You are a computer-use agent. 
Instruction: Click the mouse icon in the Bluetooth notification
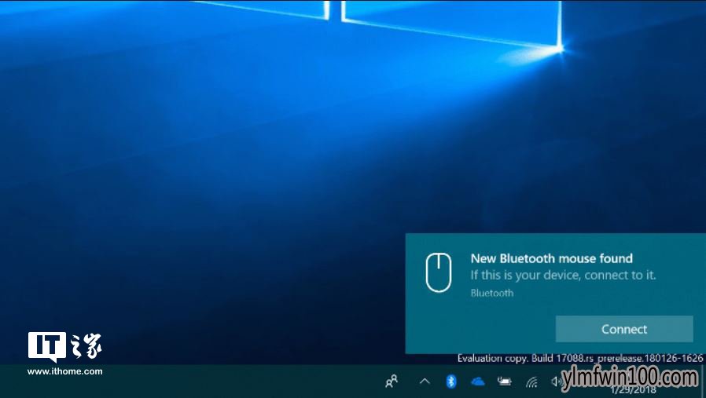pyautogui.click(x=439, y=272)
